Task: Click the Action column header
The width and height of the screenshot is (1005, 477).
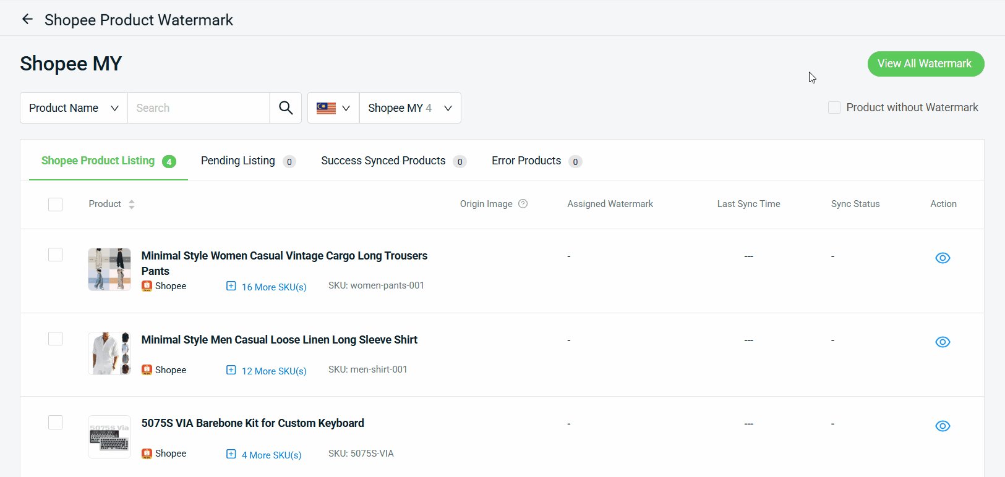Action: point(944,204)
